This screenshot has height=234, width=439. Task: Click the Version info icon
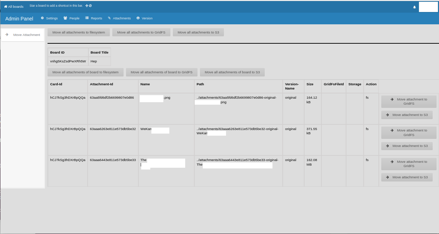tap(138, 18)
